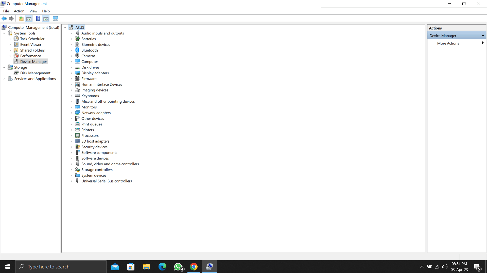Expand the Universal Serial Bus controllers node

[71, 181]
